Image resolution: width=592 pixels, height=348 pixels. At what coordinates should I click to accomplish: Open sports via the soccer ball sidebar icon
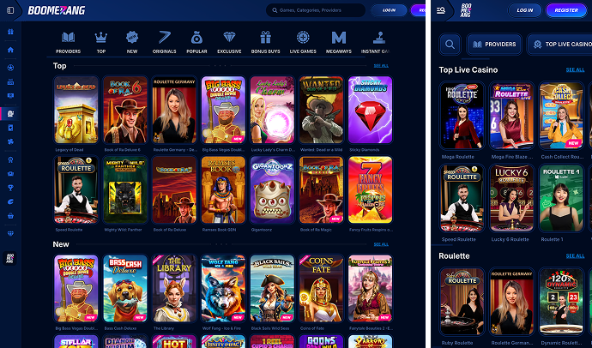pos(10,68)
